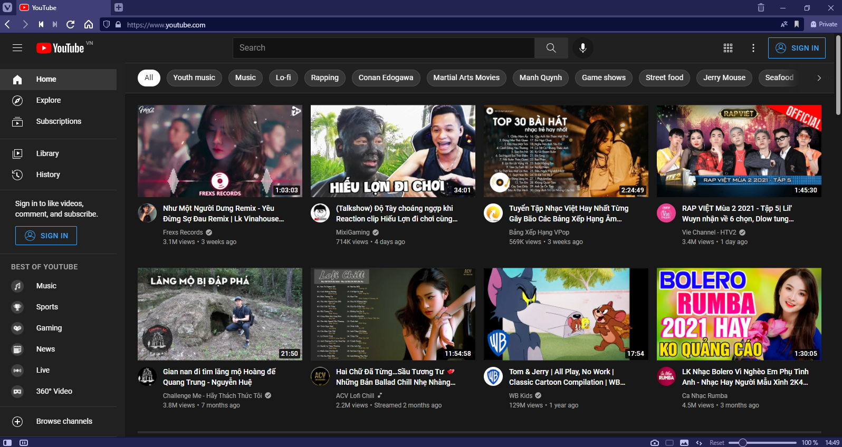Screen dimensions: 842x447
Task: Open 360° Video channel
Action: (58, 391)
